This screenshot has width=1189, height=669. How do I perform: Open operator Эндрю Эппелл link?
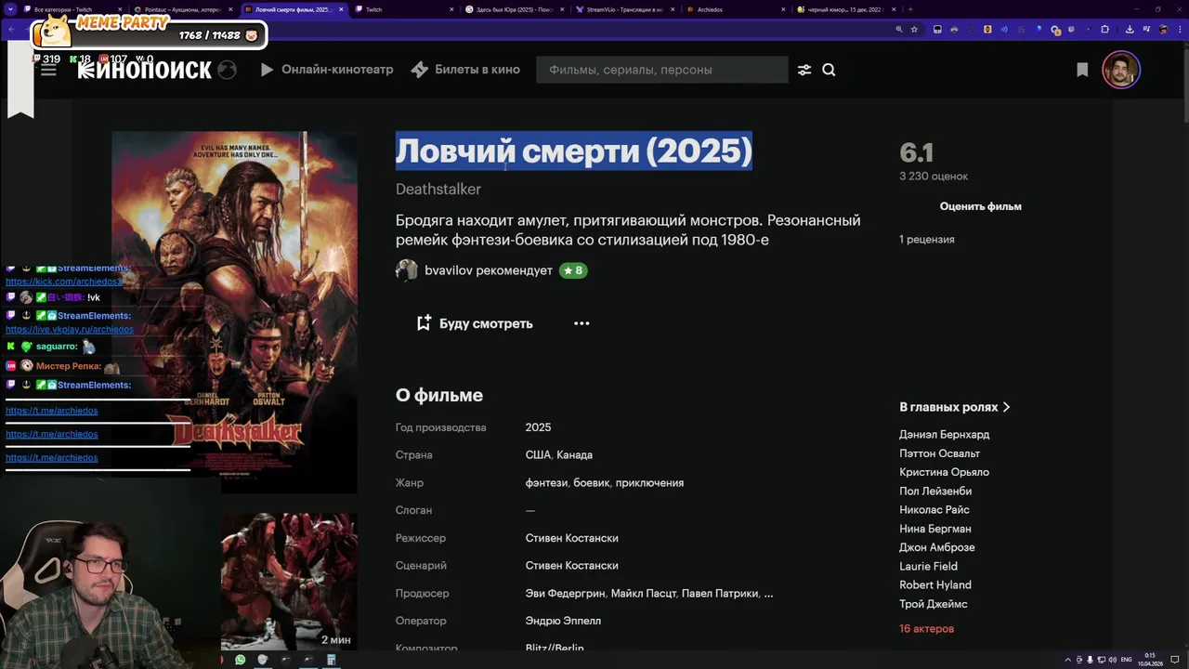click(563, 621)
